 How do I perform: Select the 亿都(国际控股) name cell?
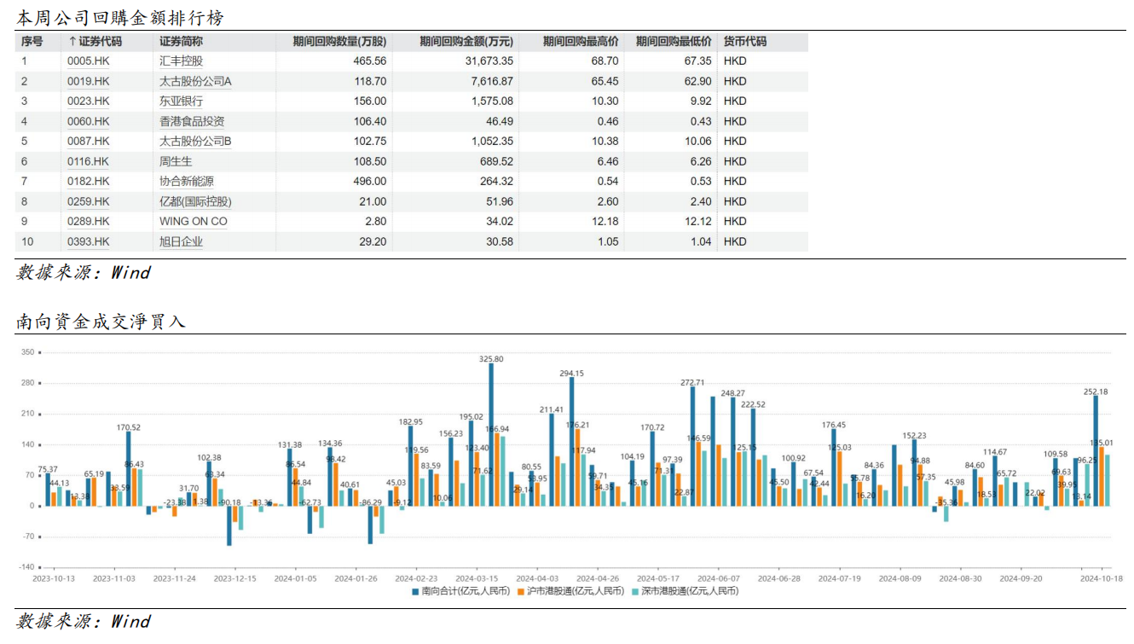(x=195, y=201)
